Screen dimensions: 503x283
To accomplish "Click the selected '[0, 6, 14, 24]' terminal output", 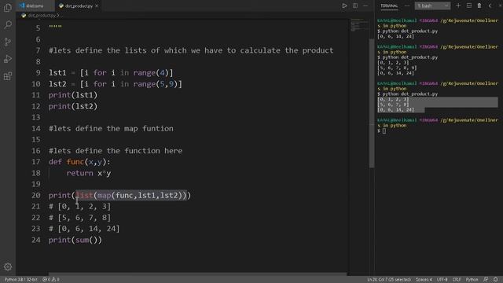I will [395, 110].
